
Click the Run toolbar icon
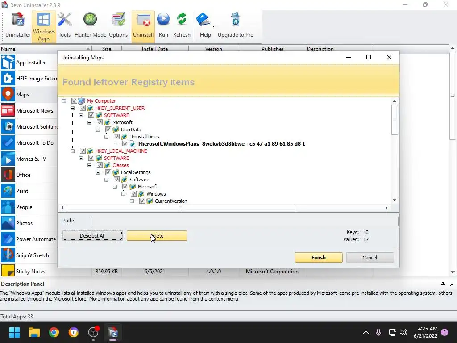point(163,26)
